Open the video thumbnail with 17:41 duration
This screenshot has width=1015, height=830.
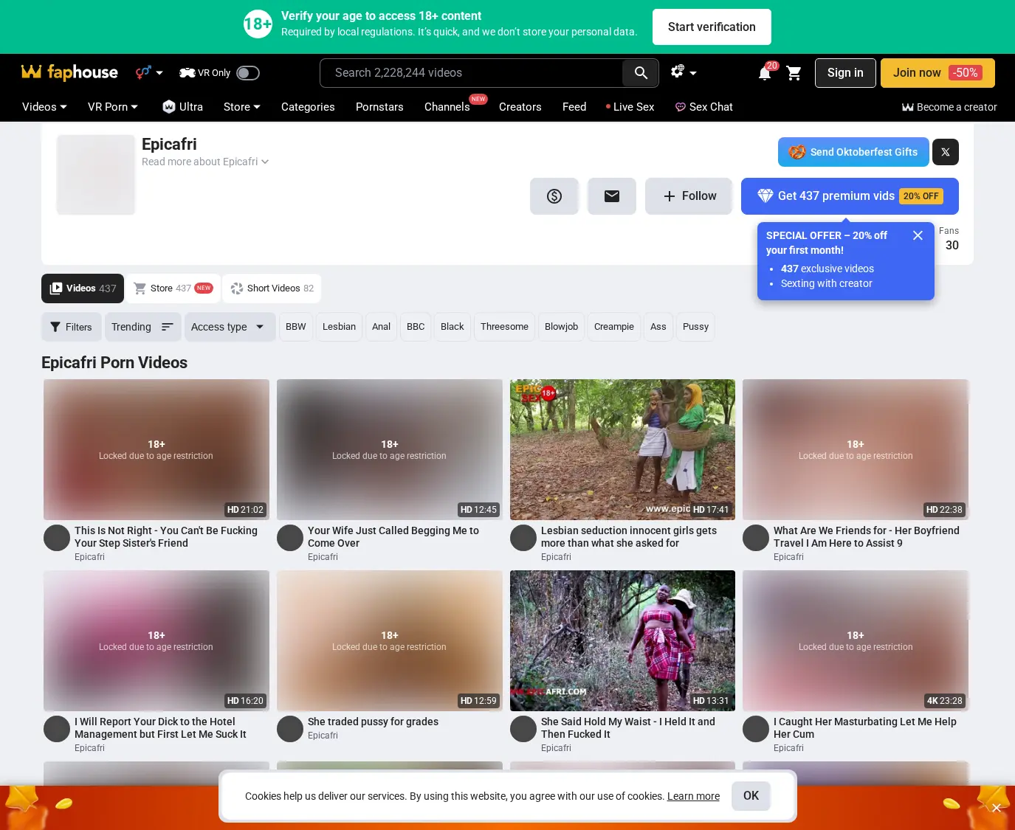point(622,449)
